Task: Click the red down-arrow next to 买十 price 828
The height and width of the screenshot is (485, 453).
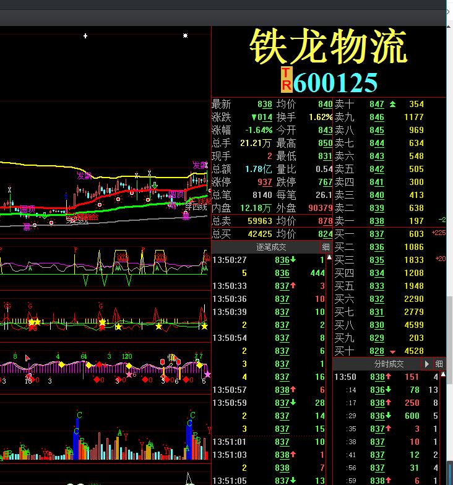Action: (x=392, y=351)
